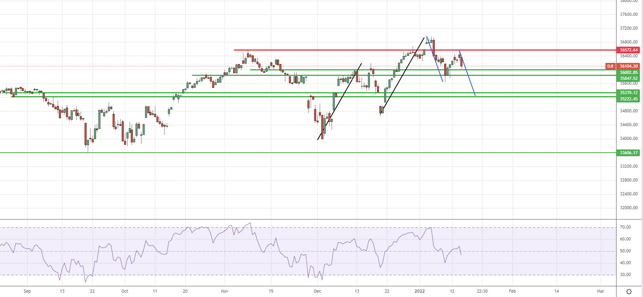This screenshot has height=297, width=643.
Task: Select the leftmost black trend line
Action: pos(339,102)
